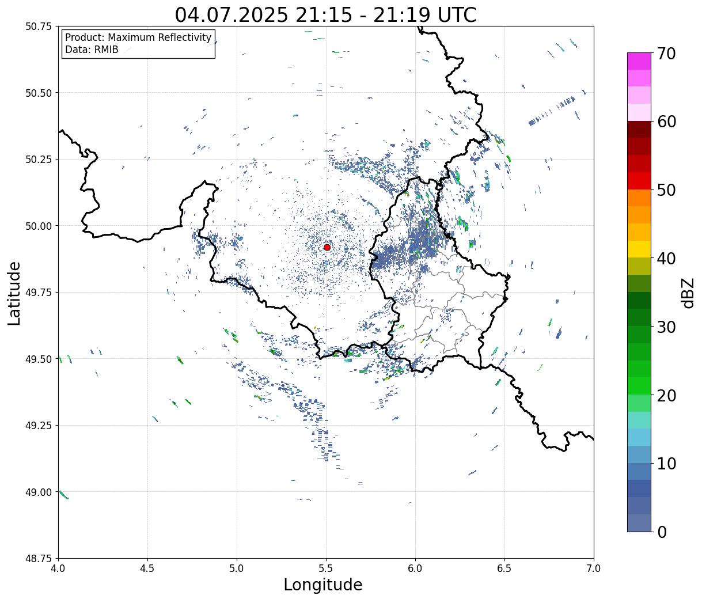This screenshot has height=599, width=702.
Task: Click the colorbar tick label 40
Action: pyautogui.click(x=666, y=259)
